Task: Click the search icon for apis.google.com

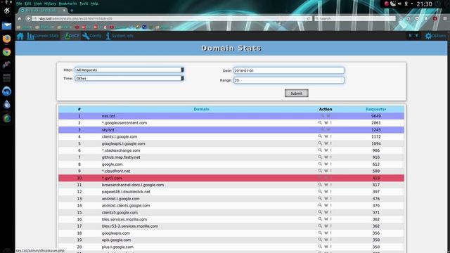Action: (x=320, y=240)
